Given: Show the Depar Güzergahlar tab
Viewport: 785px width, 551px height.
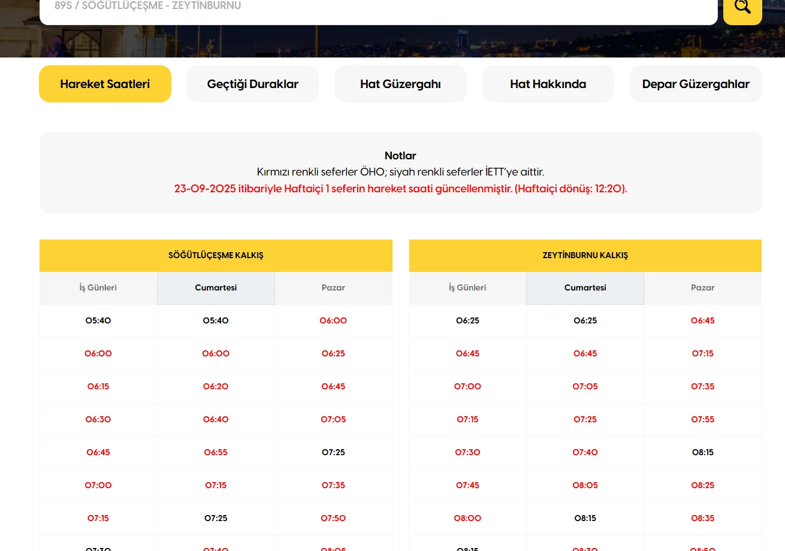Looking at the screenshot, I should (x=695, y=84).
